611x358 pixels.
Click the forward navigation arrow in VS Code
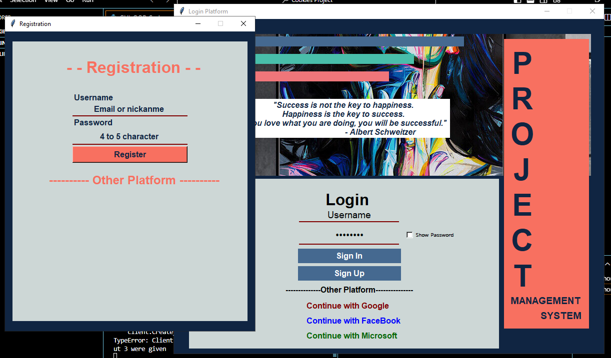click(167, 1)
